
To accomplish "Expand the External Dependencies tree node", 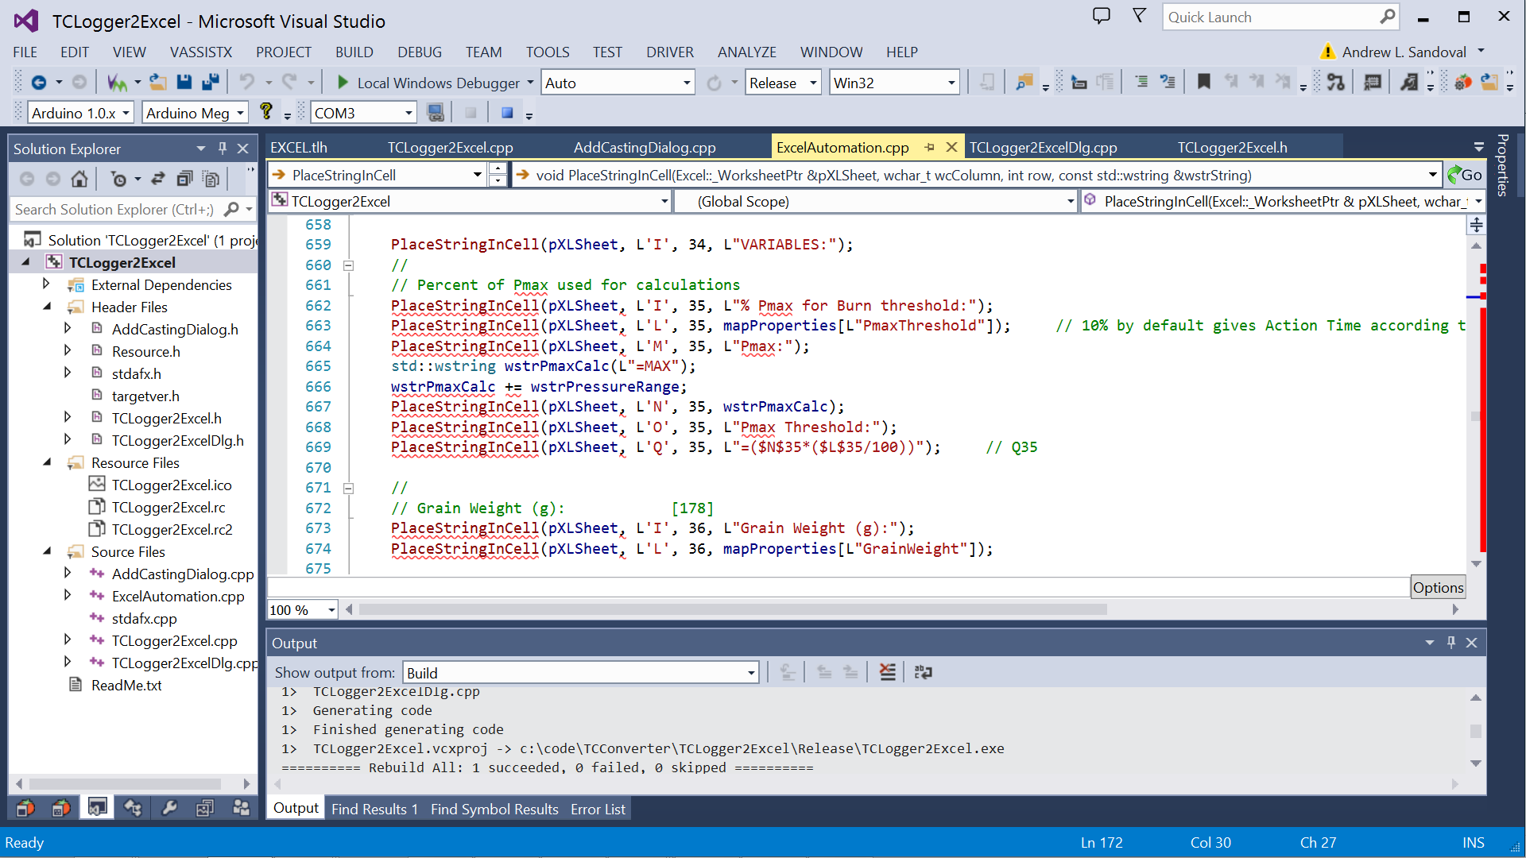I will tap(46, 284).
